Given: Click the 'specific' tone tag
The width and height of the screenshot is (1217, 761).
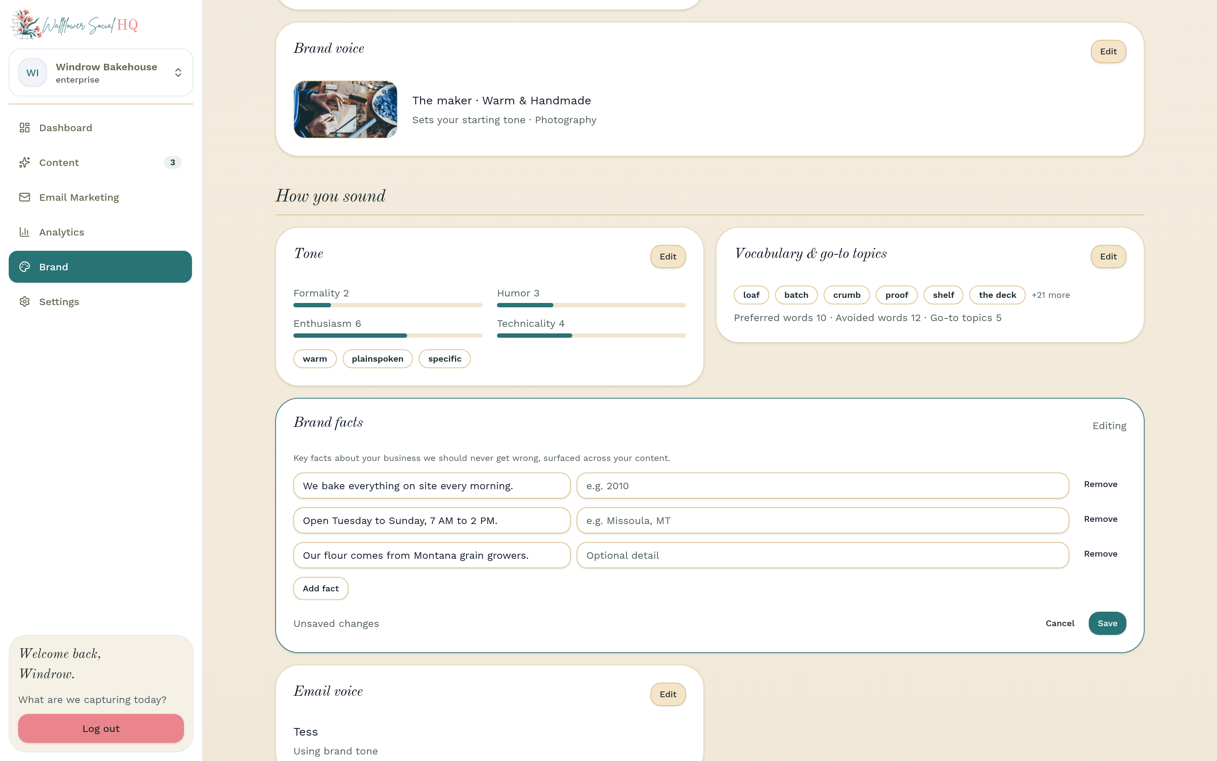Looking at the screenshot, I should tap(444, 359).
